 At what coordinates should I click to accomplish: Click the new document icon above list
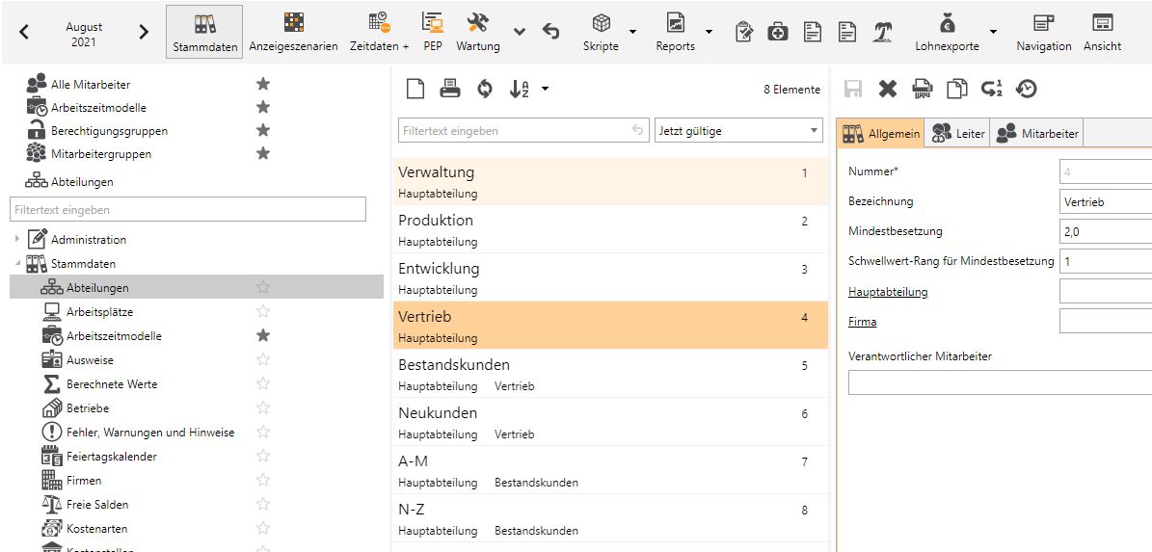pos(415,90)
